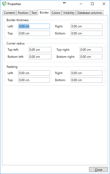
Task: Click Border thickness Left field
Action: (x=34, y=26)
